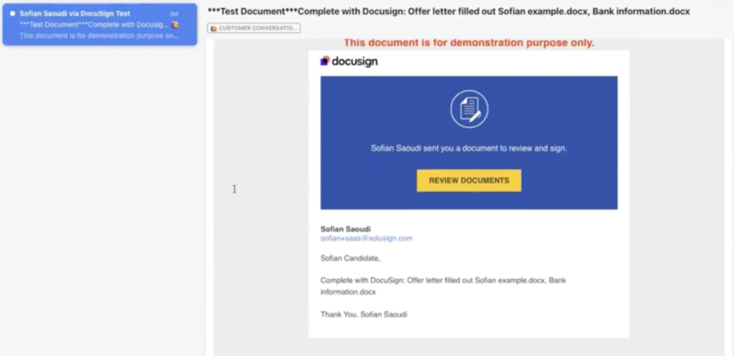Screen dimensions: 734x356
Task: Click the docusign logo in the email
Action: pyautogui.click(x=349, y=62)
